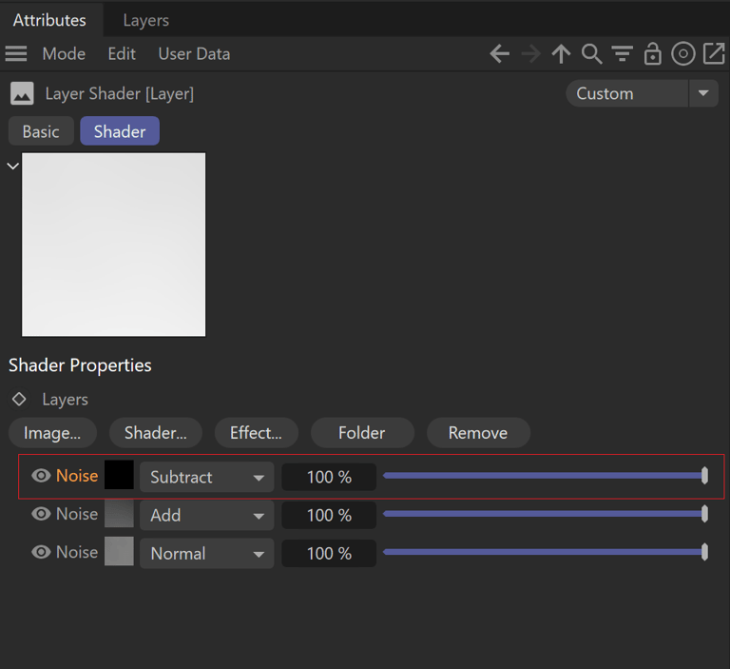Hide the Subtract Noise layer via eye
The height and width of the screenshot is (669, 730).
coord(41,476)
